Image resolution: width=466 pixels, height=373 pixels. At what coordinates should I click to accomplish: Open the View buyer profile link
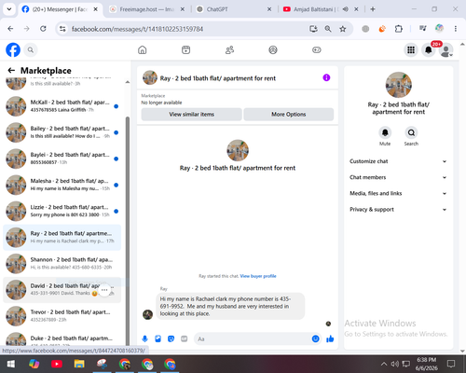click(x=258, y=276)
